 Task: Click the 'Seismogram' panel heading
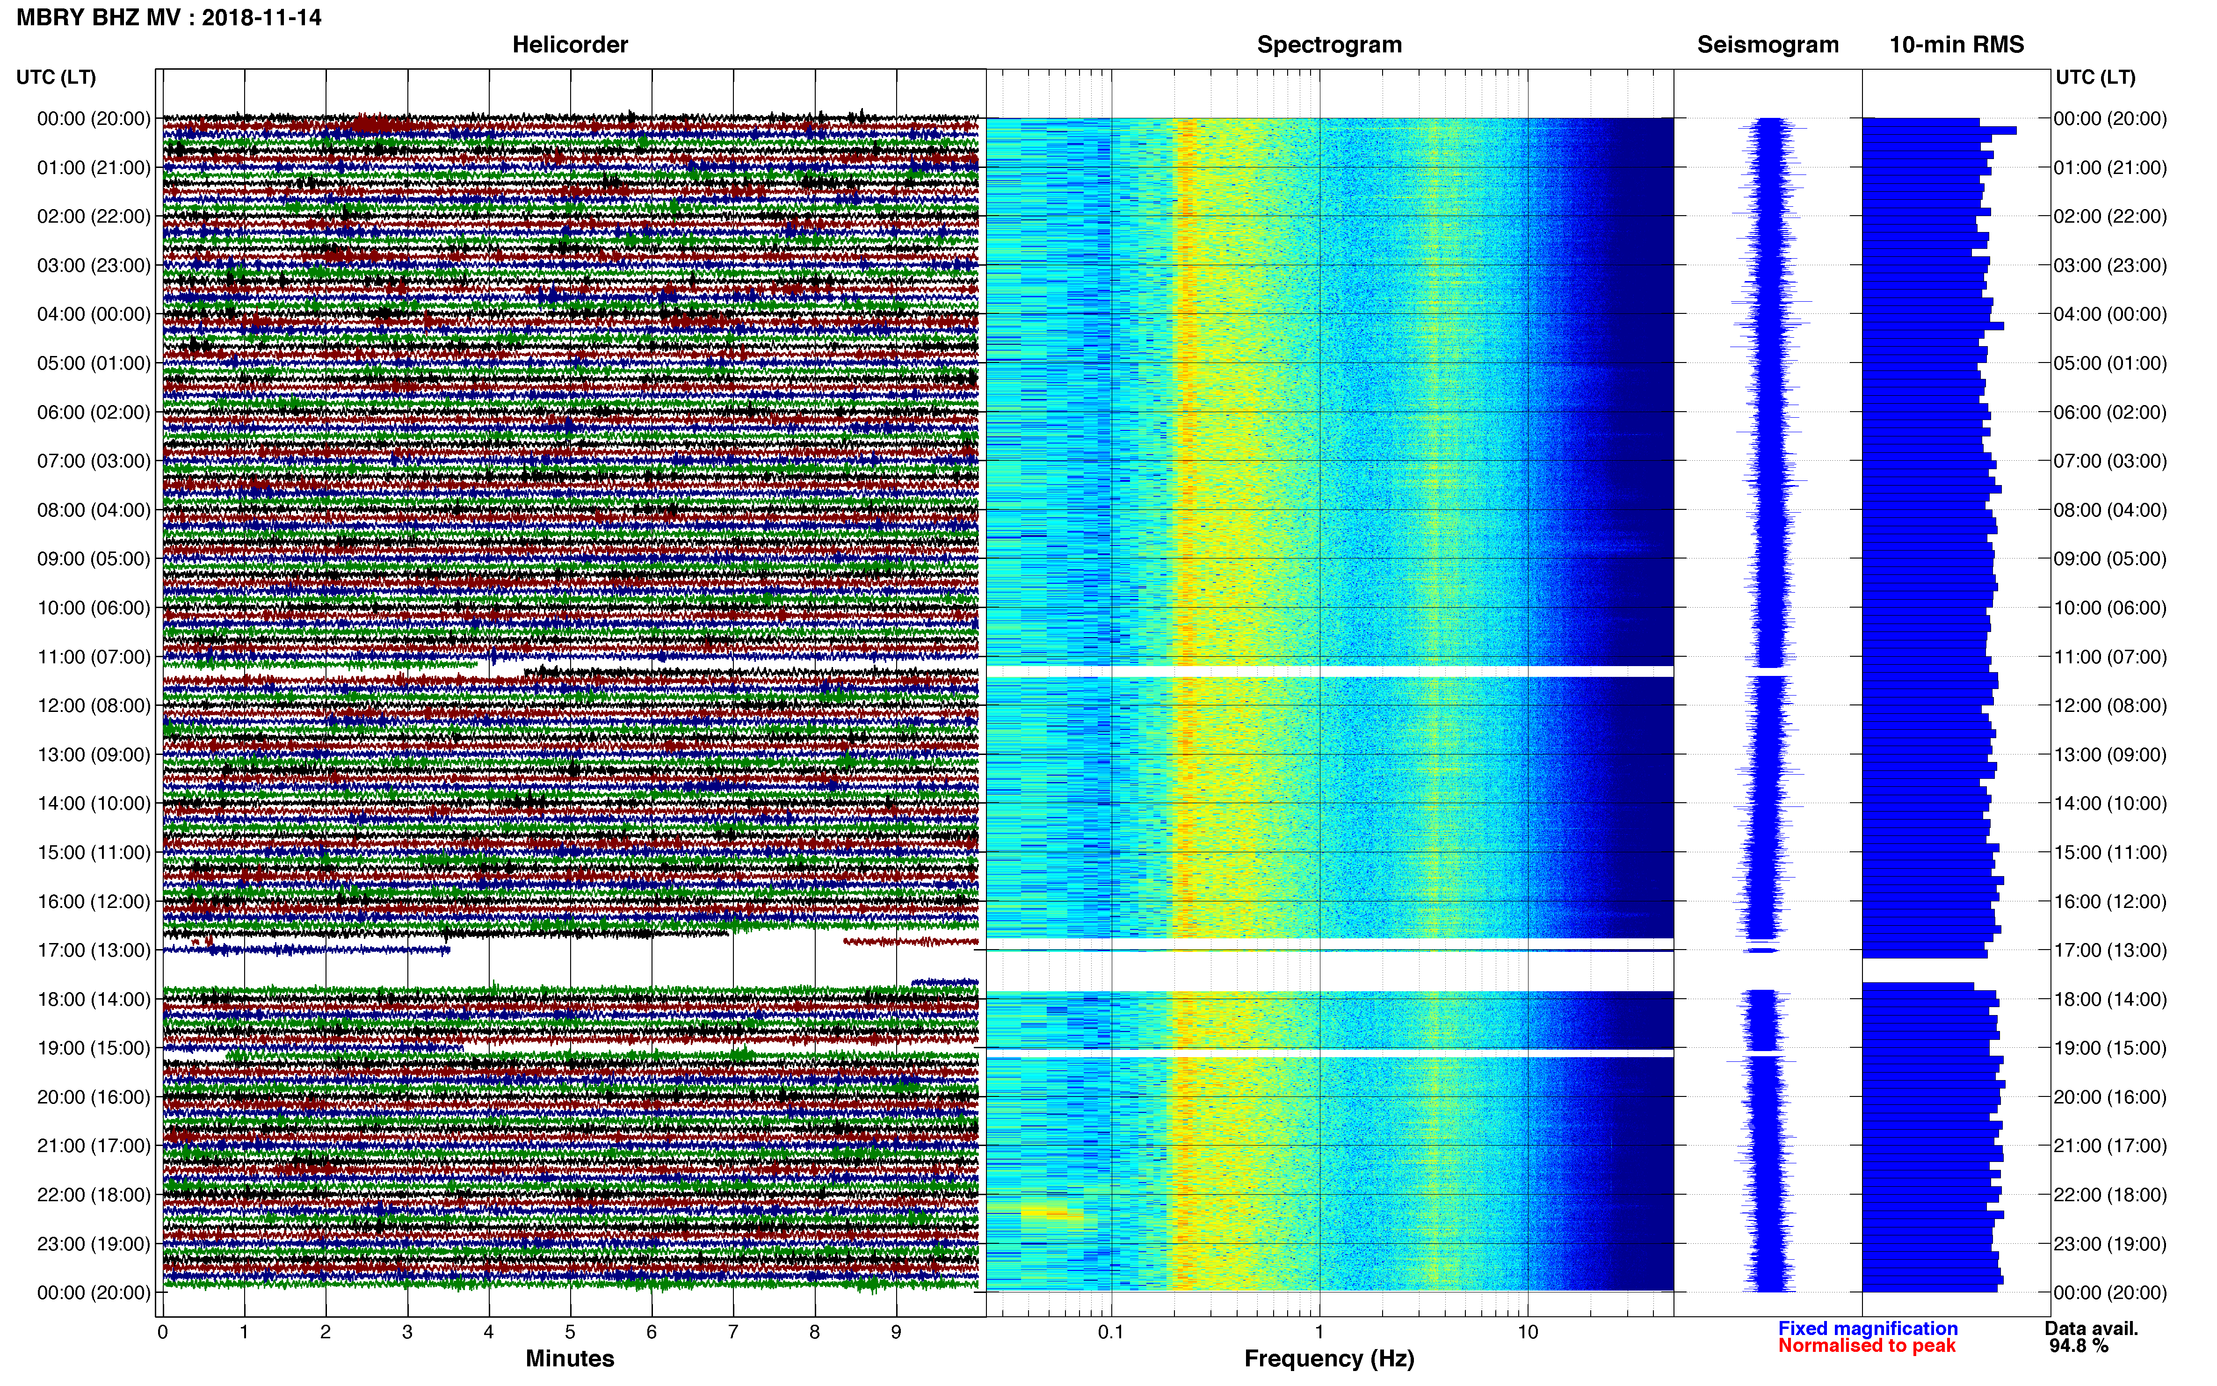[x=1768, y=45]
